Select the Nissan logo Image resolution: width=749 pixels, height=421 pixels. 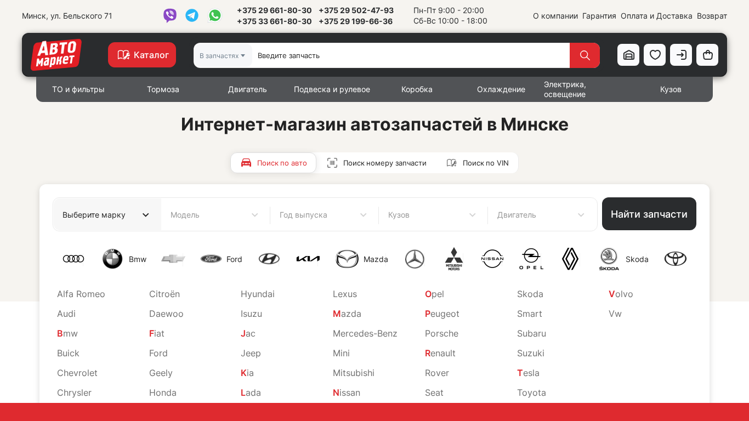click(492, 259)
